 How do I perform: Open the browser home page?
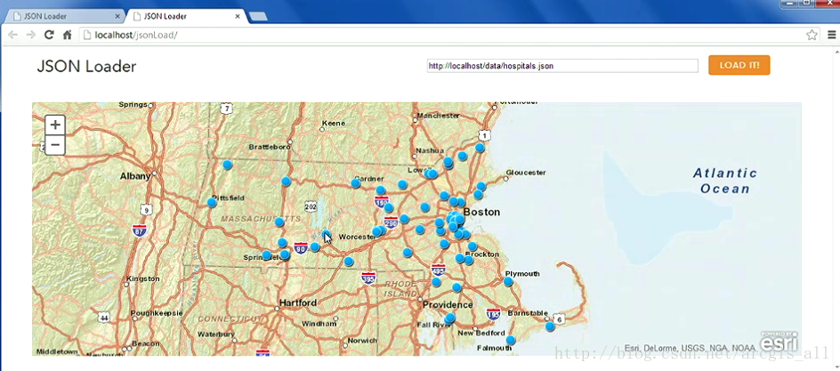tap(67, 35)
